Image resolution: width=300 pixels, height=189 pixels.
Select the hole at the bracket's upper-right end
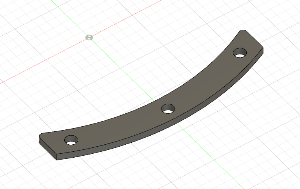(x=240, y=53)
